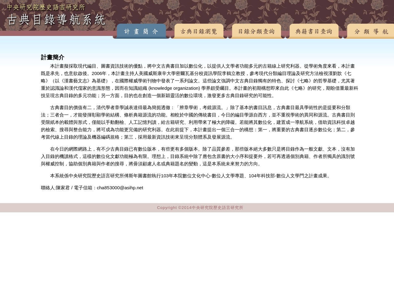Navigate to 分類導航
Viewport: 394px width, 295px height.
click(x=372, y=31)
